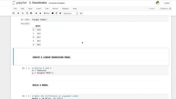Viewport: 176px width, 99px height.
Task: Open the cell type Markdown dropdown
Action: (70, 13)
